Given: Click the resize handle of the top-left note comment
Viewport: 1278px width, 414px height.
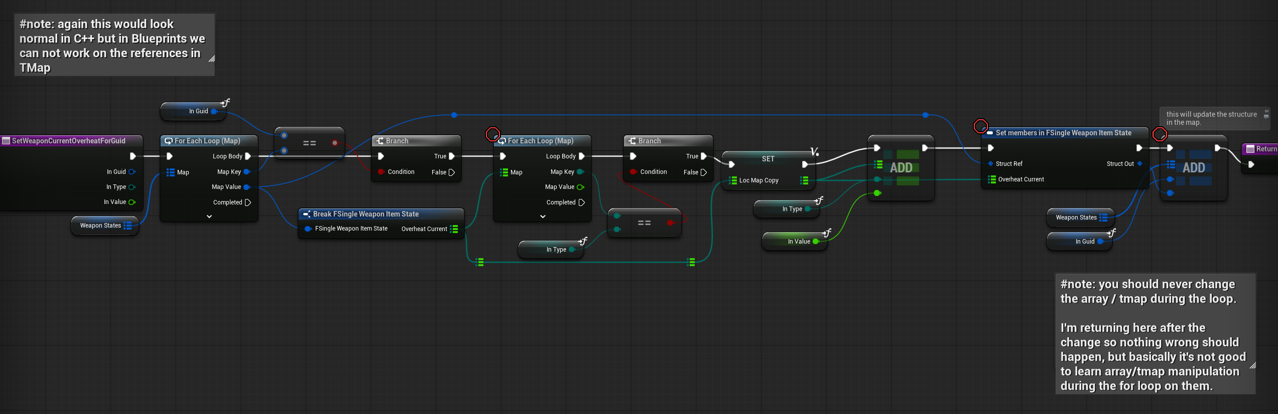Looking at the screenshot, I should pos(211,59).
